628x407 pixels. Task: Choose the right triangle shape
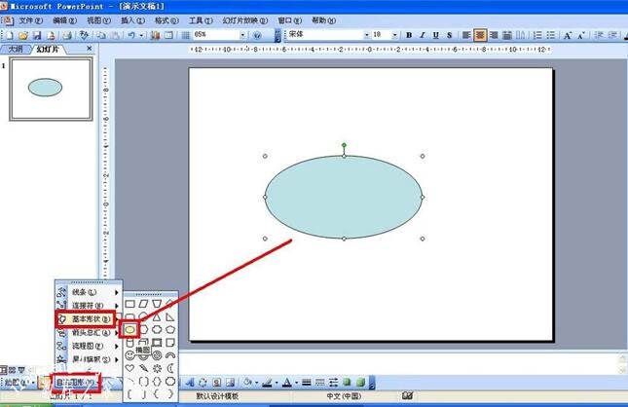click(170, 317)
